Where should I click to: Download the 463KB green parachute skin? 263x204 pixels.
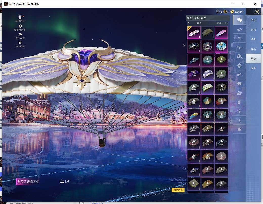(222, 60)
